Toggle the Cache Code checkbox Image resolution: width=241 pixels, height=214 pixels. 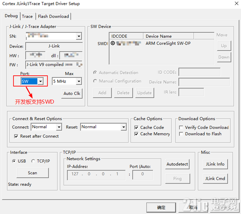click(x=136, y=127)
